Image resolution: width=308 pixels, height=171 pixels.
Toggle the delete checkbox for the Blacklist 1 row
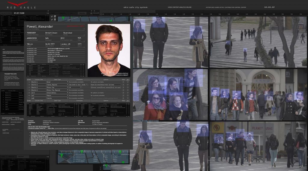(128, 82)
